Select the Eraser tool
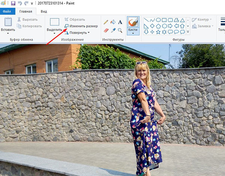Viewport: 225px width, 176px height. pos(106,30)
